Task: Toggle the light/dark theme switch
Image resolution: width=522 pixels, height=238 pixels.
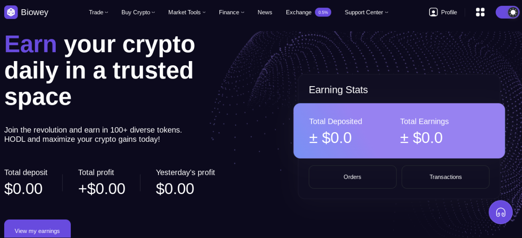Action: (507, 12)
